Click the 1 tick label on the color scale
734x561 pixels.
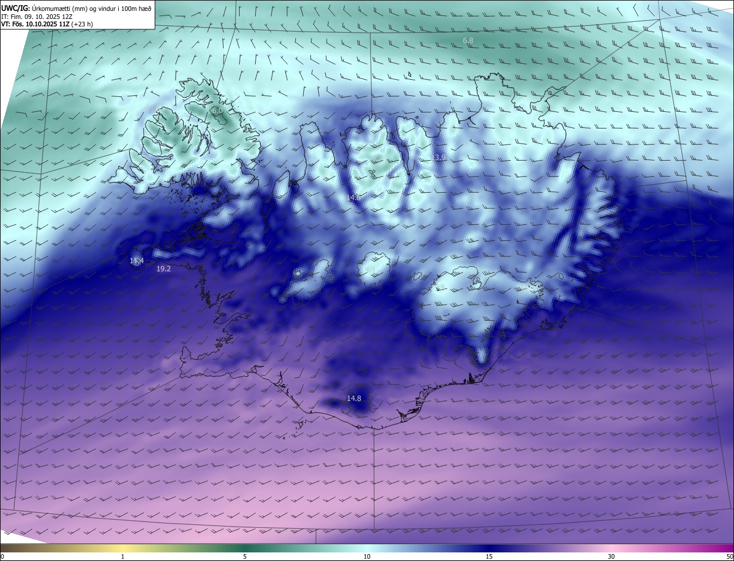pyautogui.click(x=123, y=556)
